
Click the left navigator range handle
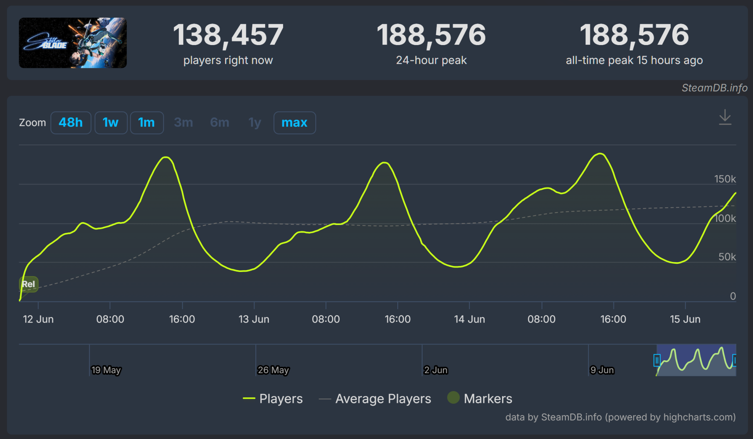pyautogui.click(x=657, y=360)
